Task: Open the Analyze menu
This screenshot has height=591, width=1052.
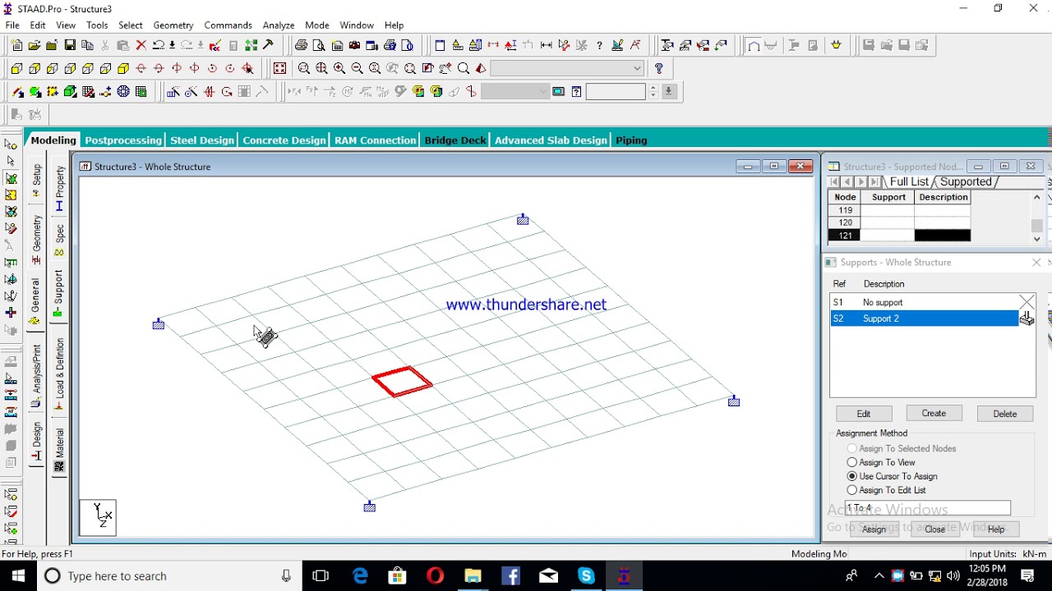Action: click(x=279, y=25)
